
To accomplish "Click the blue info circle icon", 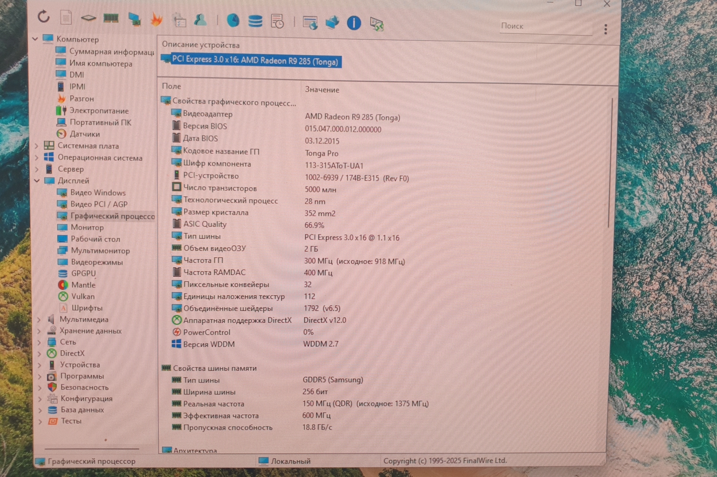I will pos(354,23).
